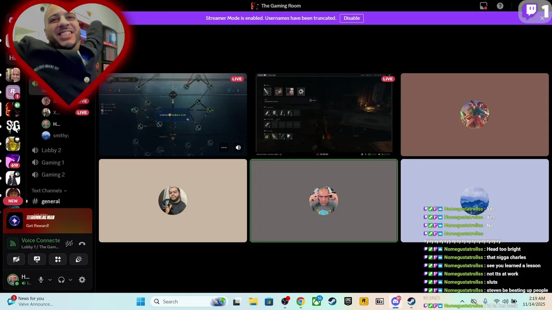The width and height of the screenshot is (552, 310).
Task: Open the skill-tree game stream tile
Action: (x=172, y=115)
